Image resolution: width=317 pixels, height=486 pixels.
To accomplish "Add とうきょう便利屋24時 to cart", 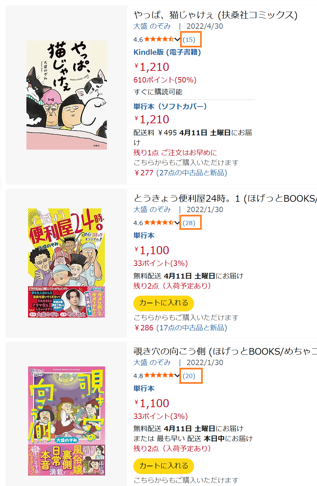I will 164,303.
